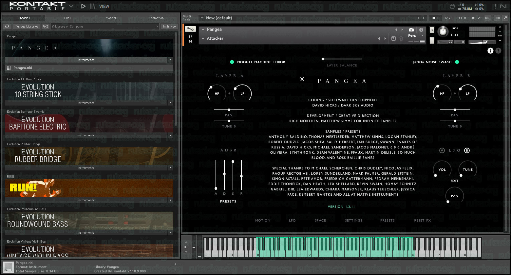The height and width of the screenshot is (275, 511).
Task: Open the instrument edit mode wrench icon
Action: pyautogui.click(x=190, y=29)
